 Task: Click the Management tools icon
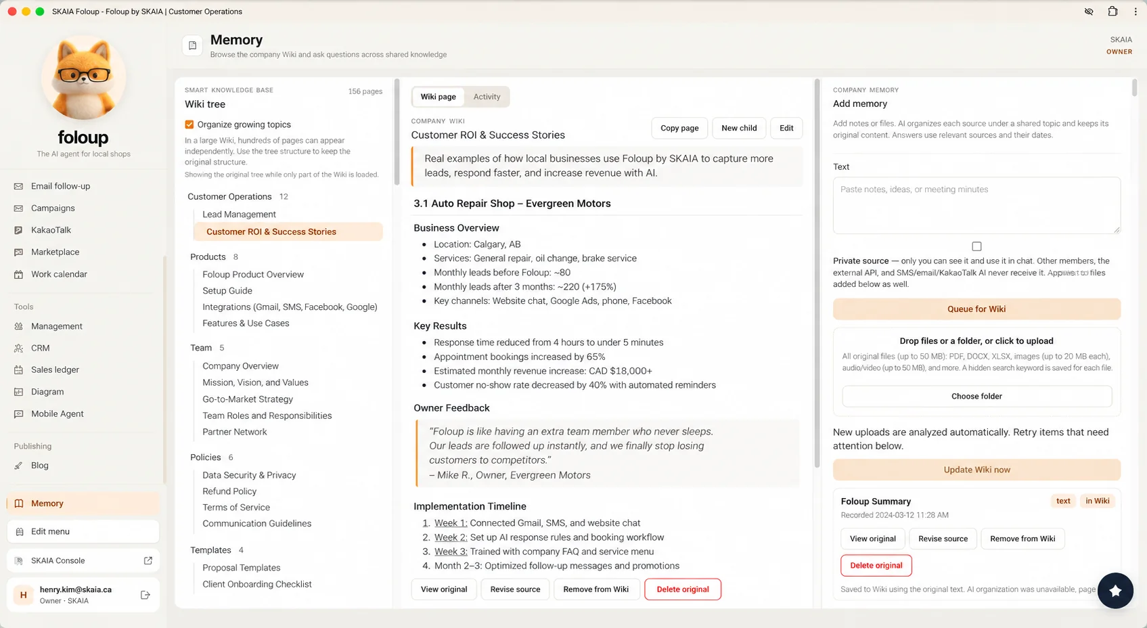18,326
